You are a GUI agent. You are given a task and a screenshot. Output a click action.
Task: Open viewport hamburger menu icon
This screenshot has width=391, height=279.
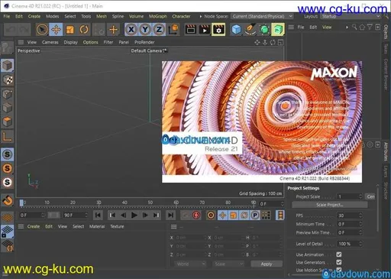click(21, 42)
